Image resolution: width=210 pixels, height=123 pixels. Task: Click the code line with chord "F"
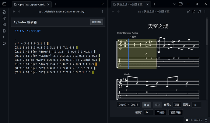54,72
